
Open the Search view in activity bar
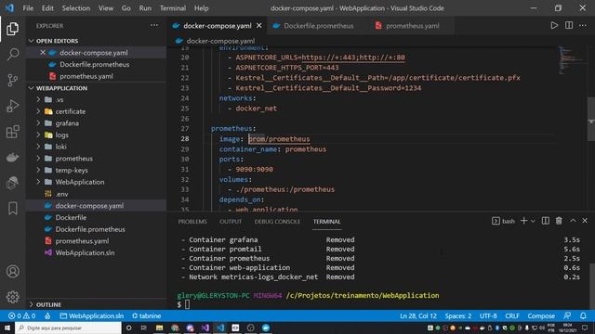click(12, 54)
